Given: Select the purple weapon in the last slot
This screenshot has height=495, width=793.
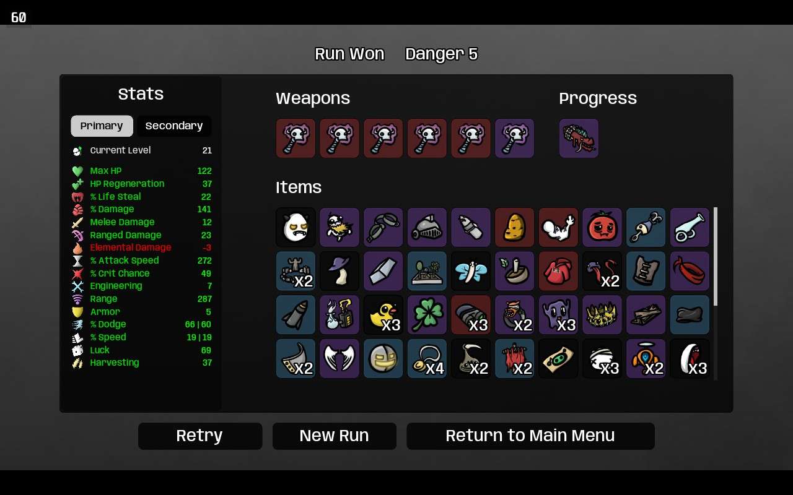Looking at the screenshot, I should [514, 139].
